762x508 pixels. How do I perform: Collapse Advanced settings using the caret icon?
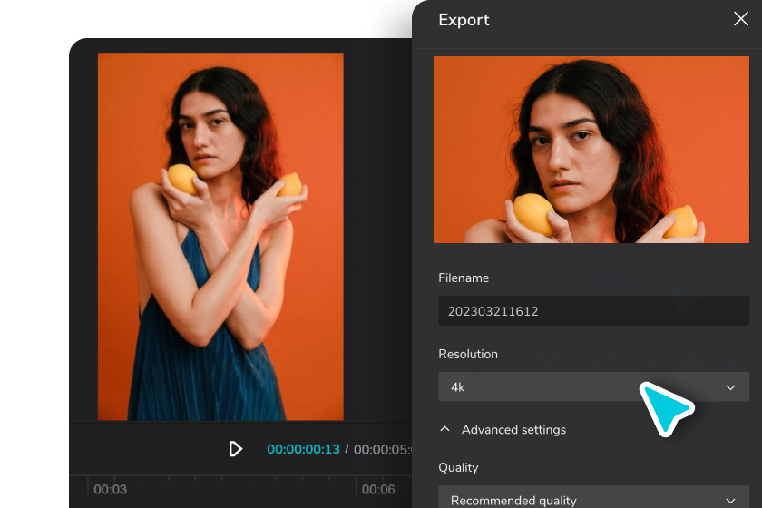(444, 429)
